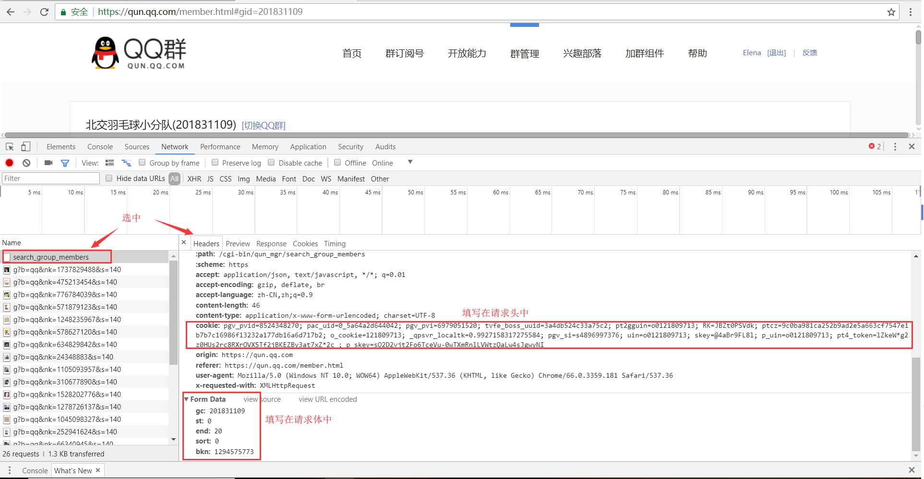Click page horizontal scrollbar thumb

pos(456,135)
